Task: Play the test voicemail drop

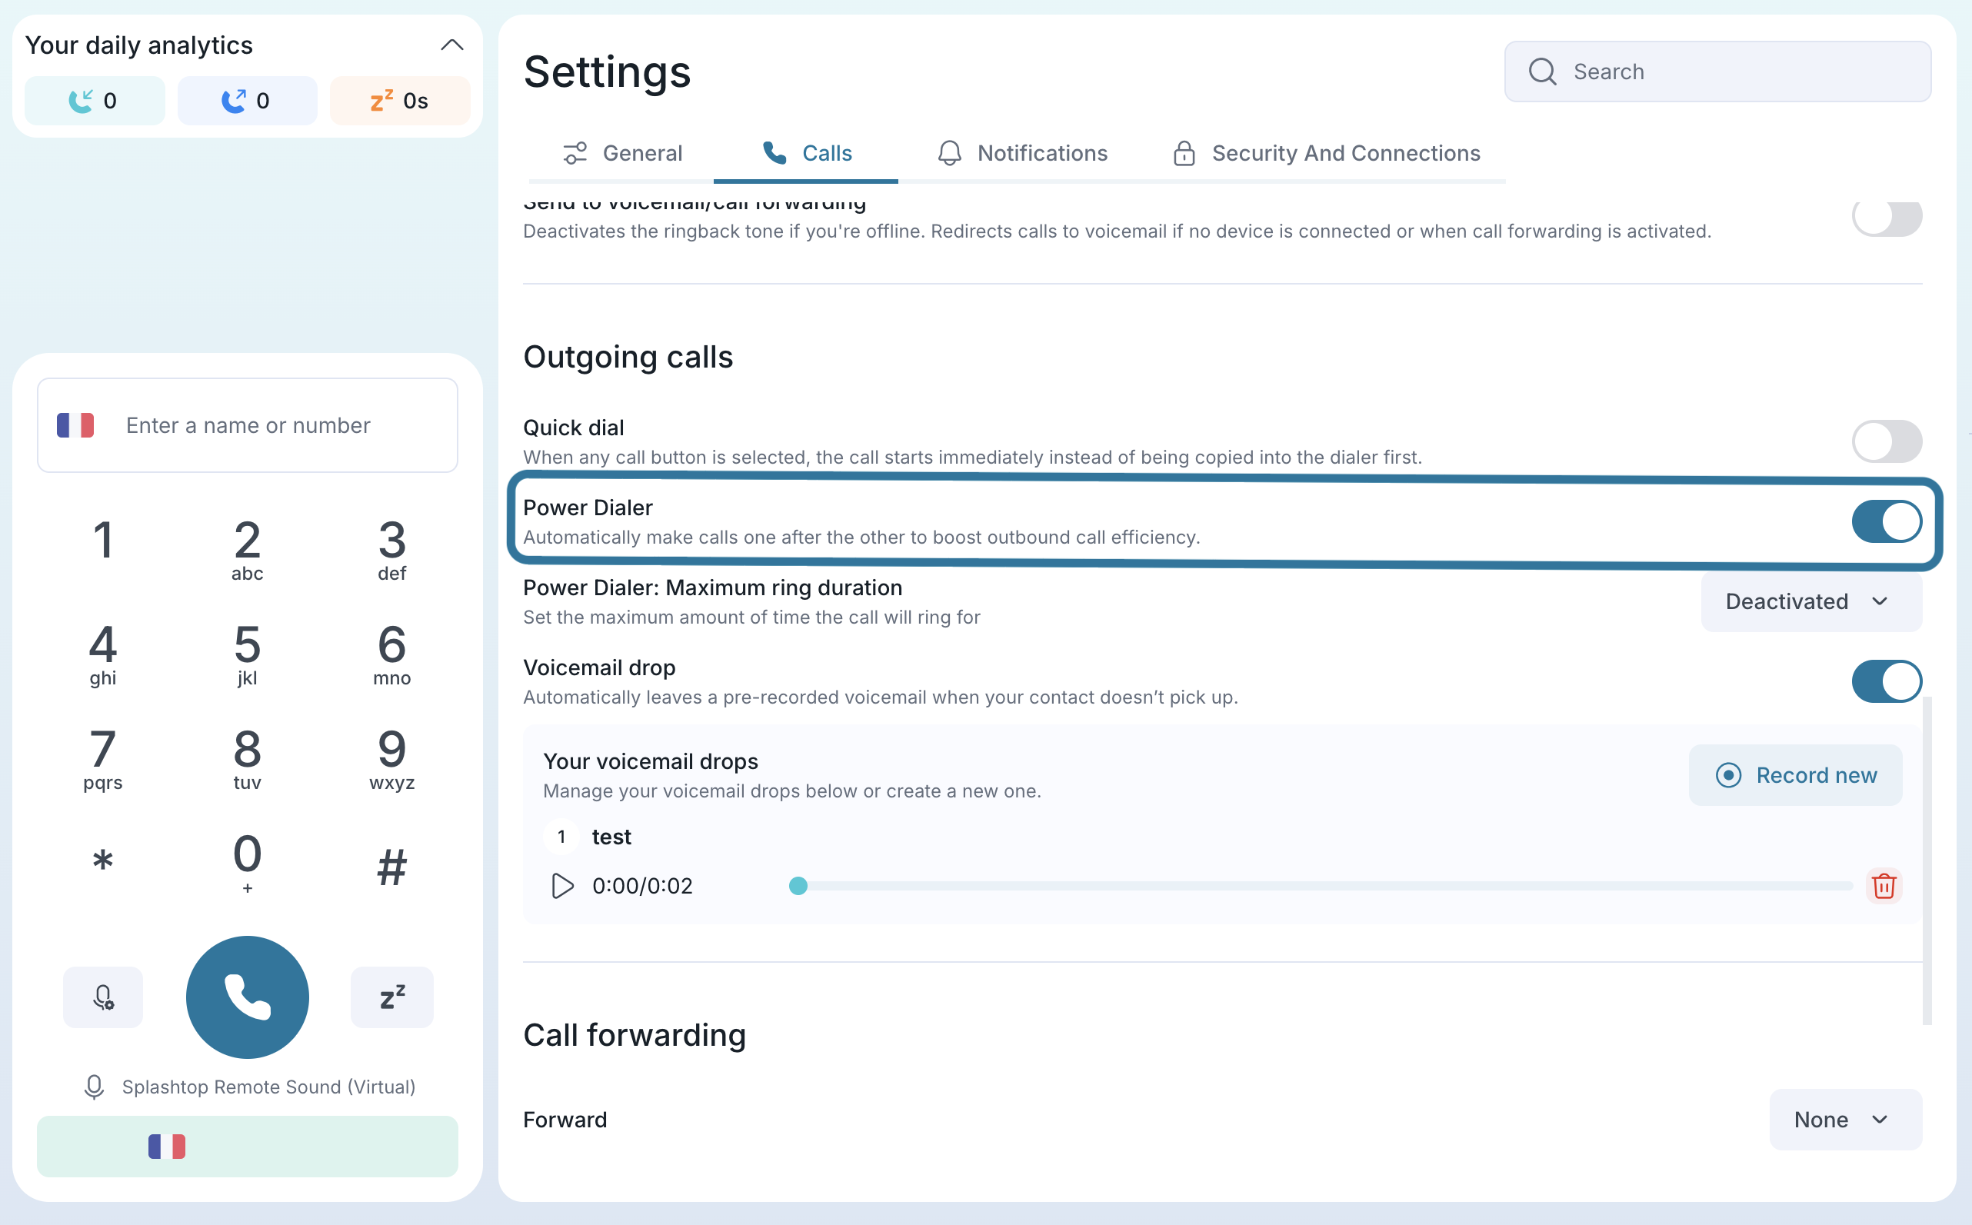Action: click(562, 886)
